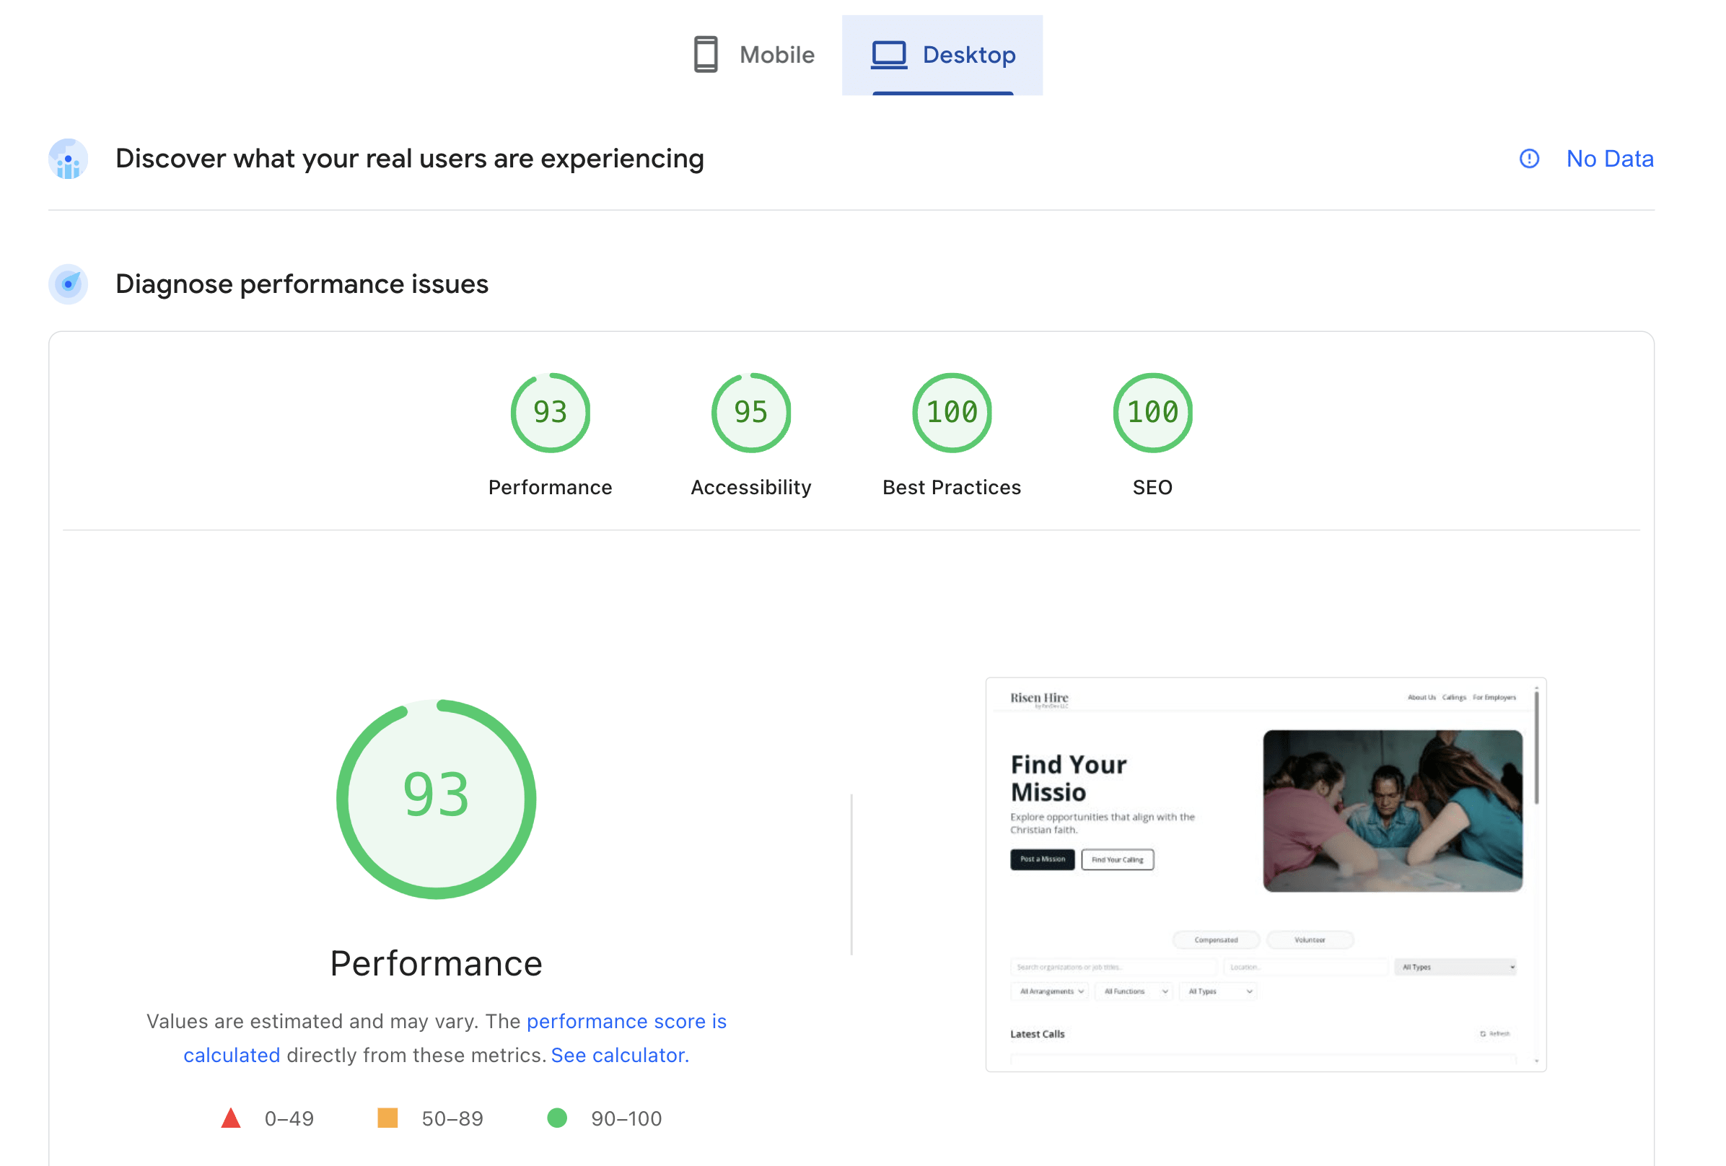Image resolution: width=1726 pixels, height=1166 pixels.
Task: Switch to the Mobile tab
Action: (x=755, y=54)
